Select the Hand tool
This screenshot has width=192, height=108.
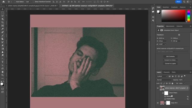(x=2, y=72)
